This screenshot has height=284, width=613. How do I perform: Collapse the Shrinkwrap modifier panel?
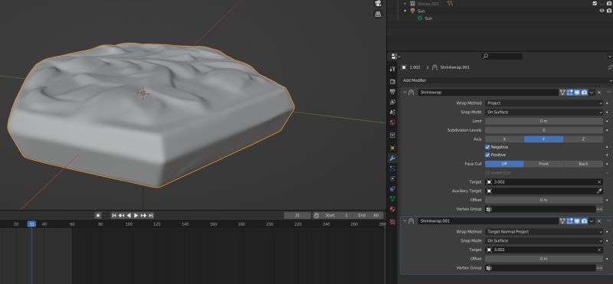pyautogui.click(x=405, y=93)
